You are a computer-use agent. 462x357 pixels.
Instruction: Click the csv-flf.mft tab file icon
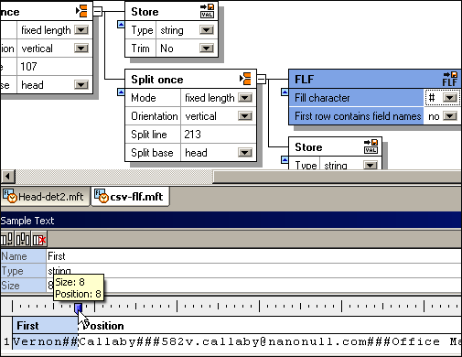102,196
